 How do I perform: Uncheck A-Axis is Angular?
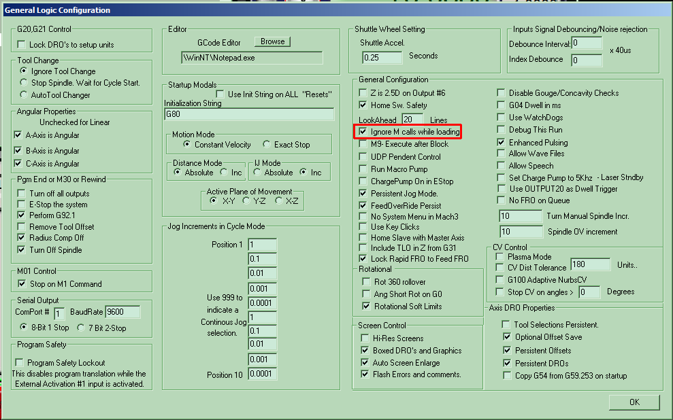[18, 135]
